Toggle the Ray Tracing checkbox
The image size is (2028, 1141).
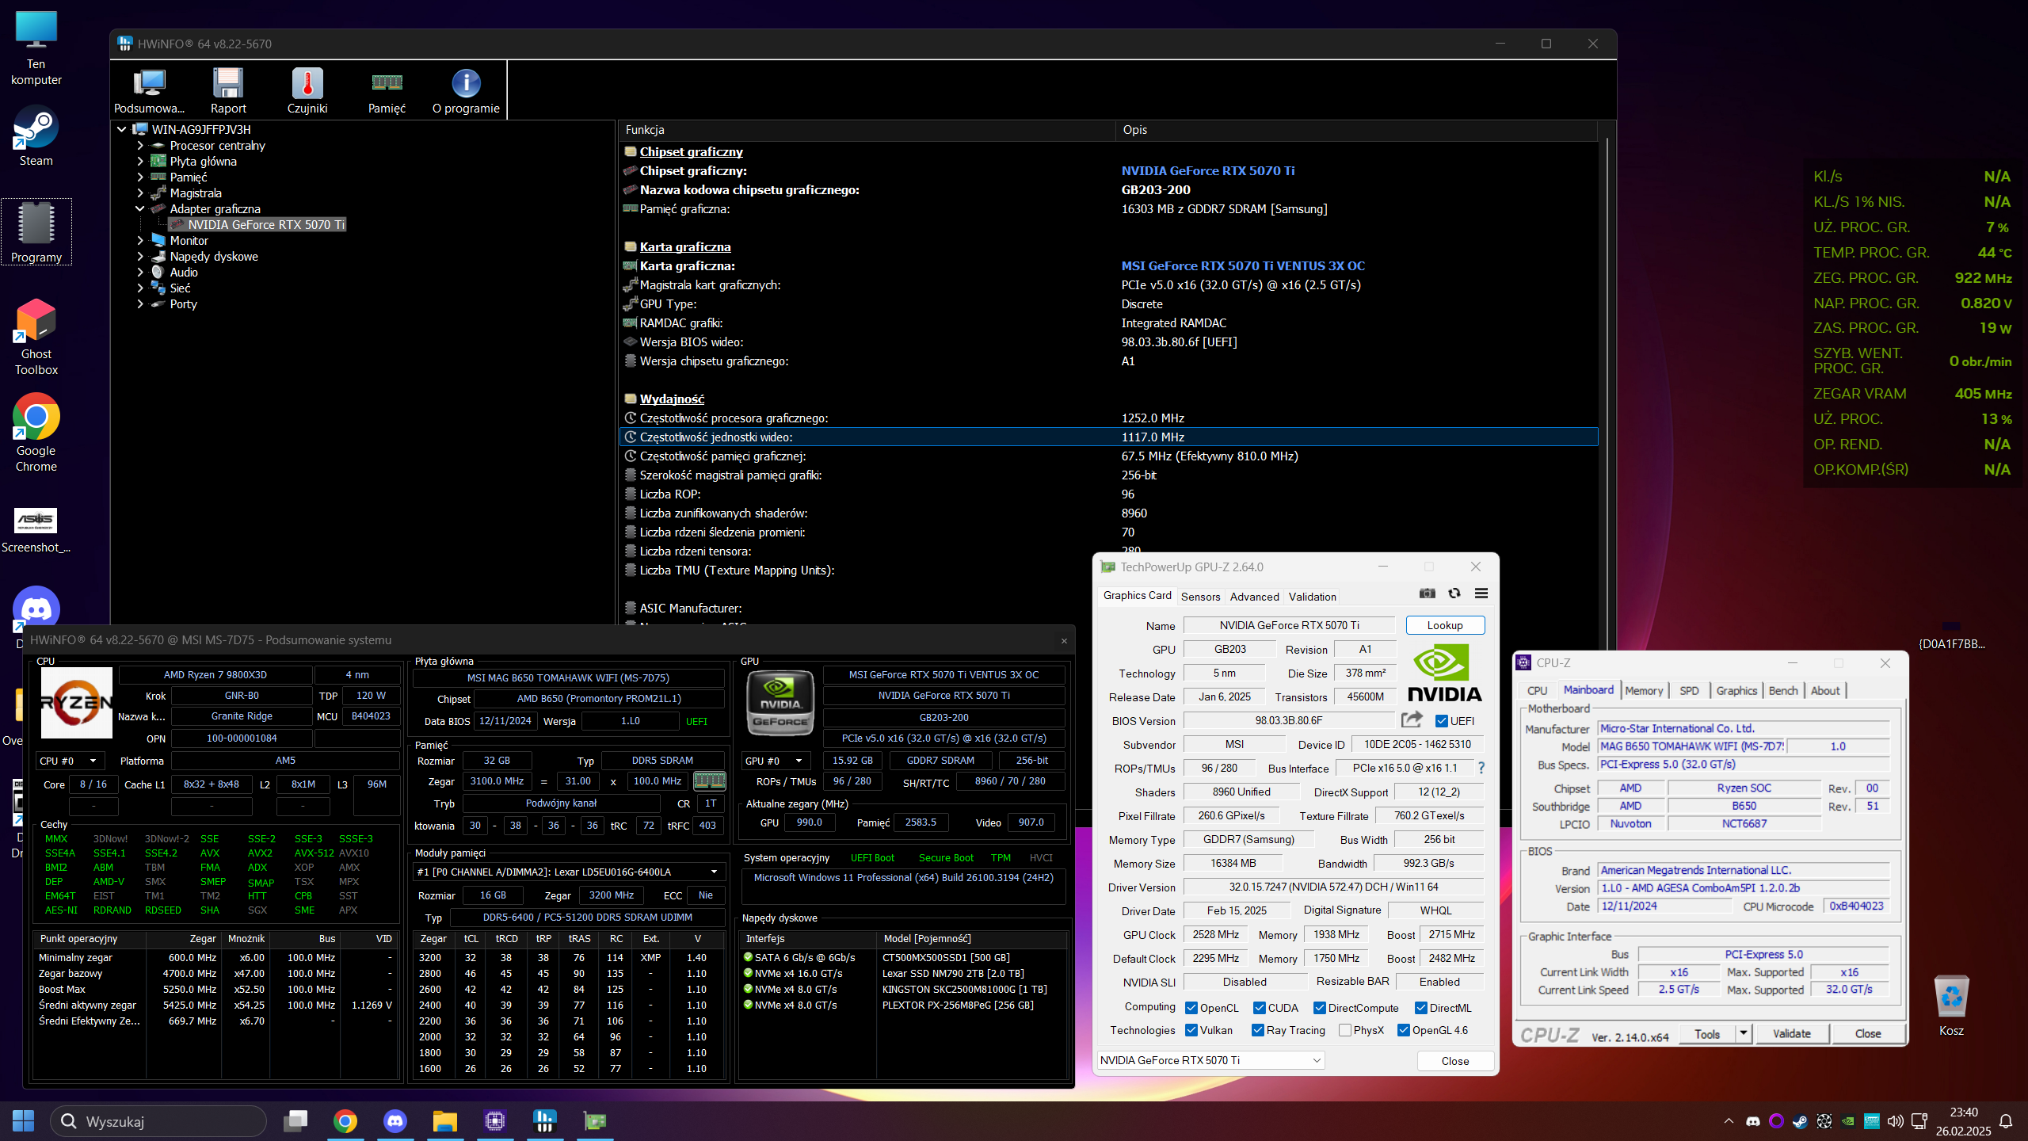tap(1257, 1030)
